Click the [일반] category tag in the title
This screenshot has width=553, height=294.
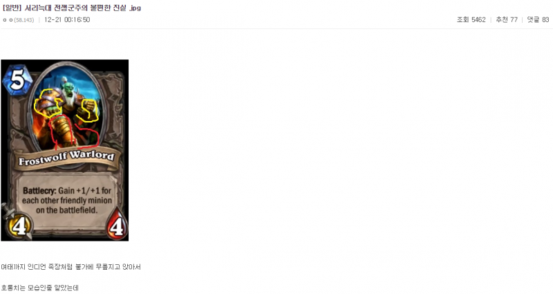[12, 8]
